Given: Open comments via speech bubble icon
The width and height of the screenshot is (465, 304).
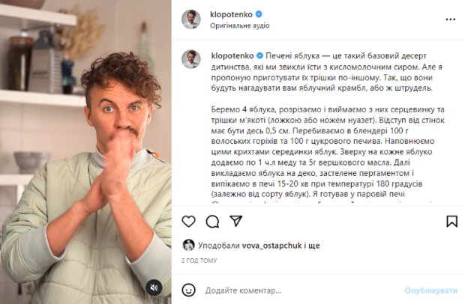Looking at the screenshot, I should pos(212,222).
